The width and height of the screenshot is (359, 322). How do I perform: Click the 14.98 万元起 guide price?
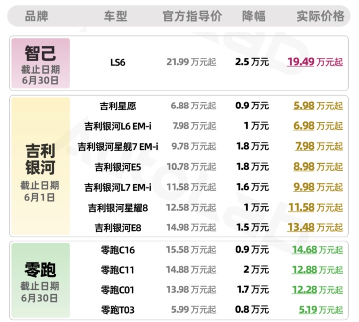pyautogui.click(x=191, y=227)
